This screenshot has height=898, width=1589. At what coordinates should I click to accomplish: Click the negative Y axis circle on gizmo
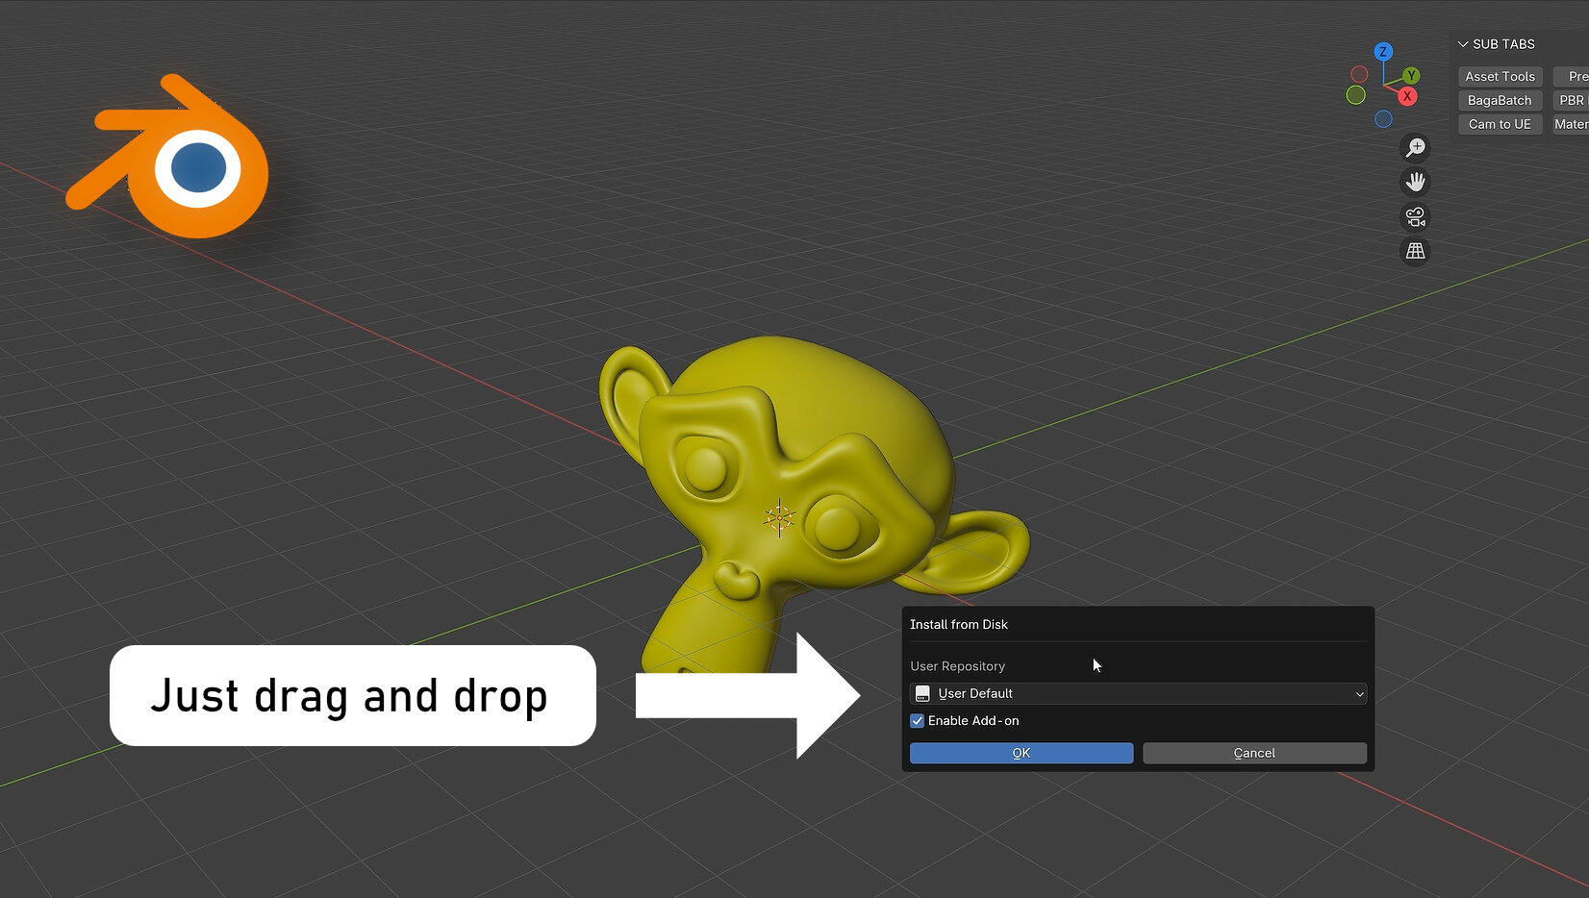[1356, 95]
